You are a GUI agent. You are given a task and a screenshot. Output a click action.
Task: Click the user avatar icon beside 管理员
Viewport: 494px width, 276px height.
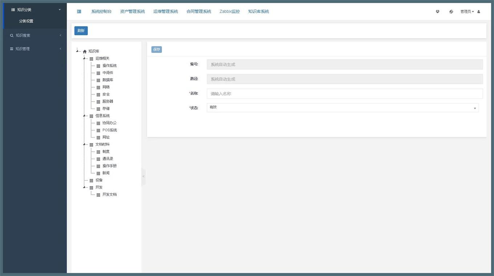click(479, 12)
